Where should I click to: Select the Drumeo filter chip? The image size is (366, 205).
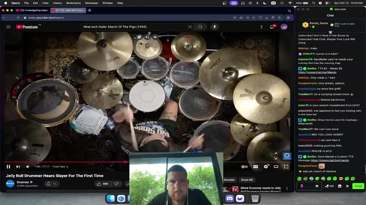[x=229, y=180]
